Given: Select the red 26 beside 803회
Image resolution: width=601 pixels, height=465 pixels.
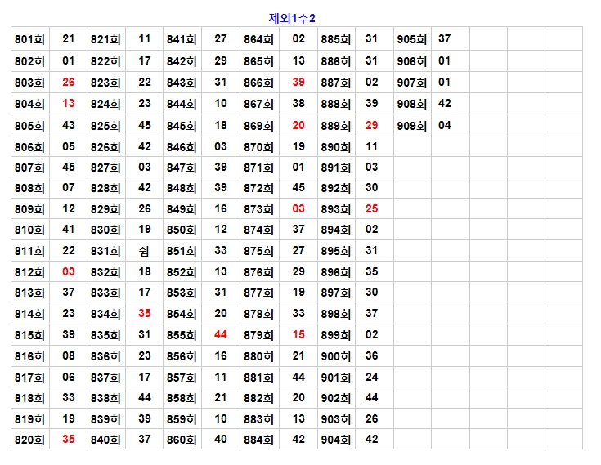Looking at the screenshot, I should 69,83.
